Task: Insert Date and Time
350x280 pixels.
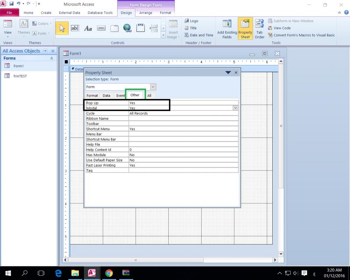Action: click(199, 35)
